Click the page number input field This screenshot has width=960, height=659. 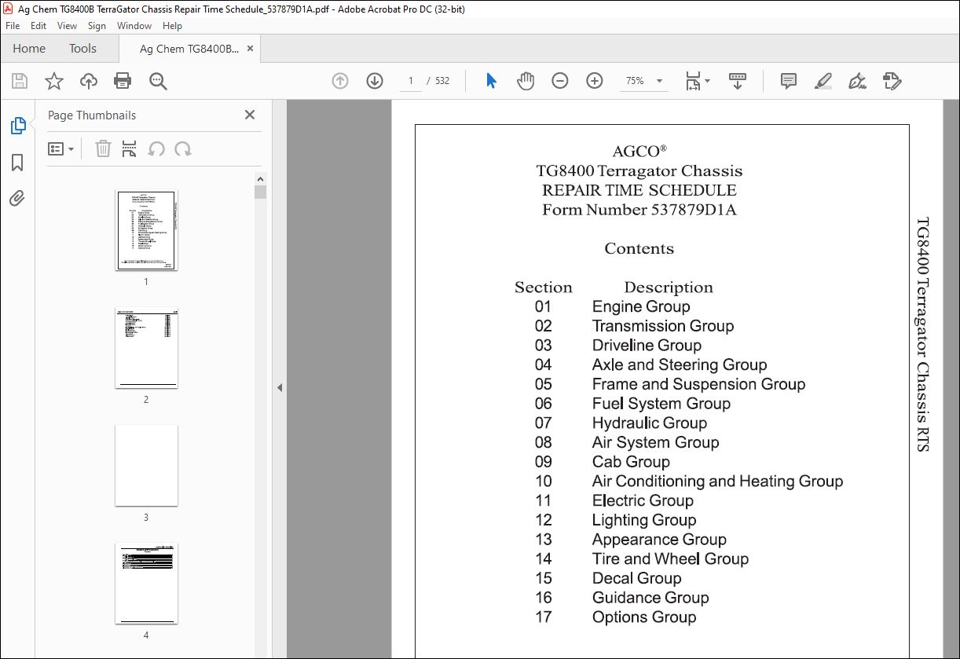pos(411,81)
